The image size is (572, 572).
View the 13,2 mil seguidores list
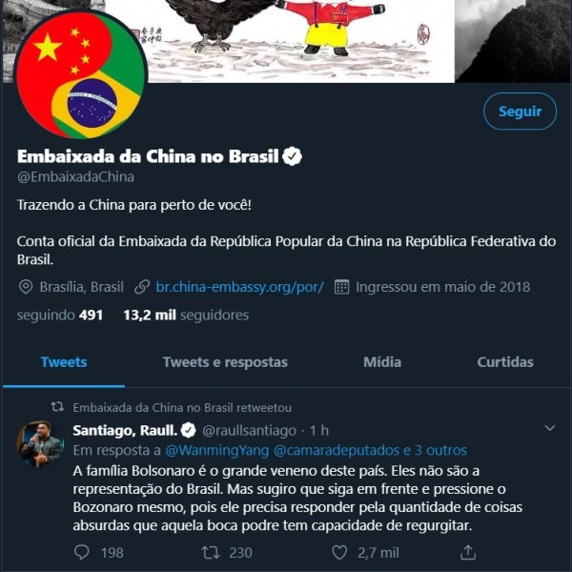pos(186,316)
